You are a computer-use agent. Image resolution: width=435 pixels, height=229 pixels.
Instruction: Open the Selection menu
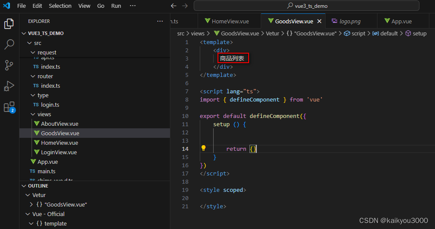(x=60, y=6)
